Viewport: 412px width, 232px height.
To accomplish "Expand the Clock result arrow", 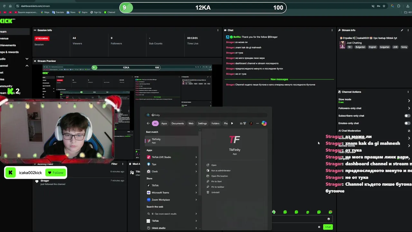I will tap(196, 171).
